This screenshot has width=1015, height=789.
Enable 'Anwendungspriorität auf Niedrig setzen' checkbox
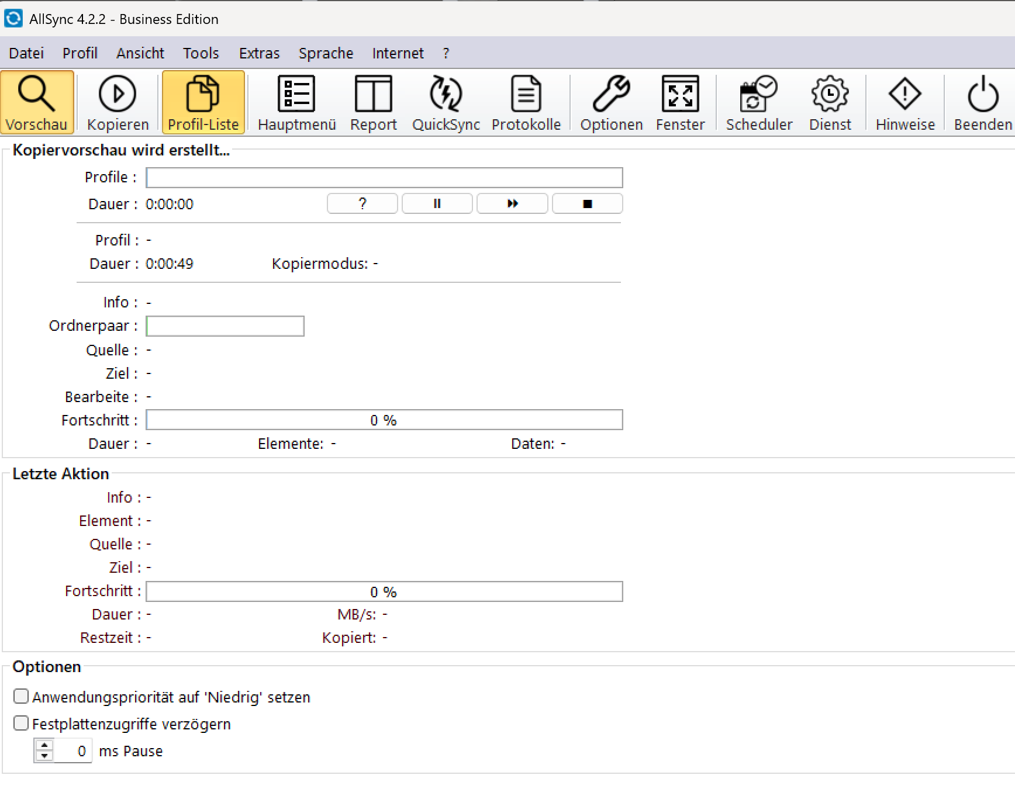(x=21, y=696)
